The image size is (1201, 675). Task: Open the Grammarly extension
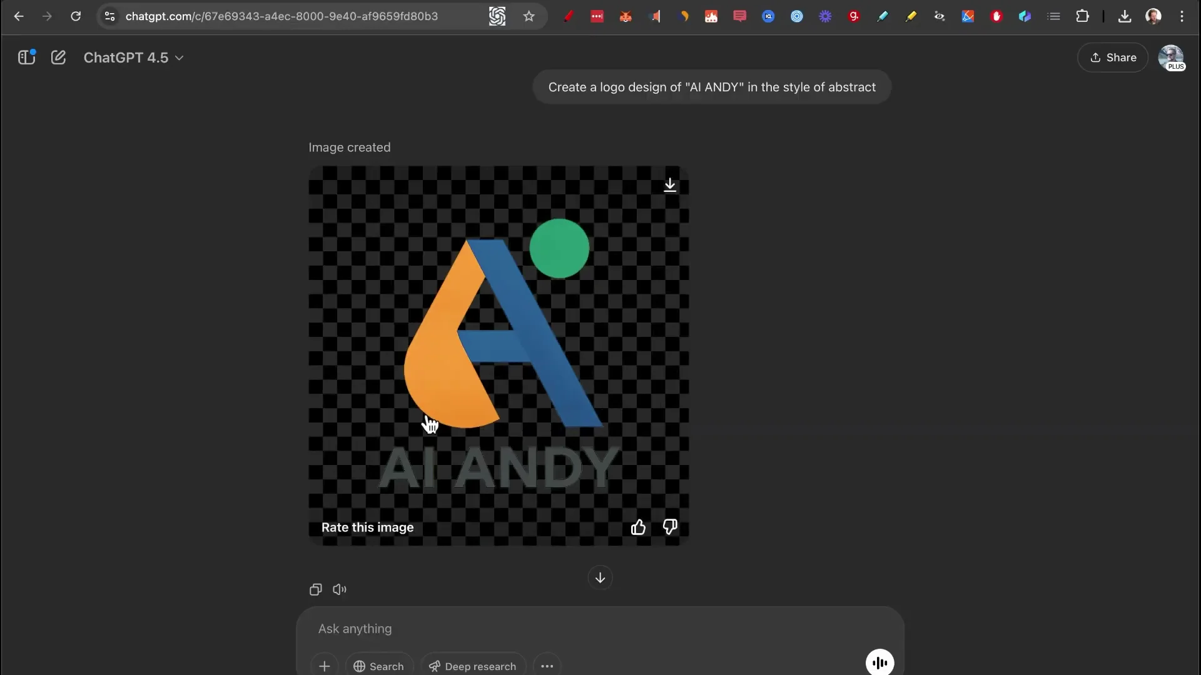854,16
